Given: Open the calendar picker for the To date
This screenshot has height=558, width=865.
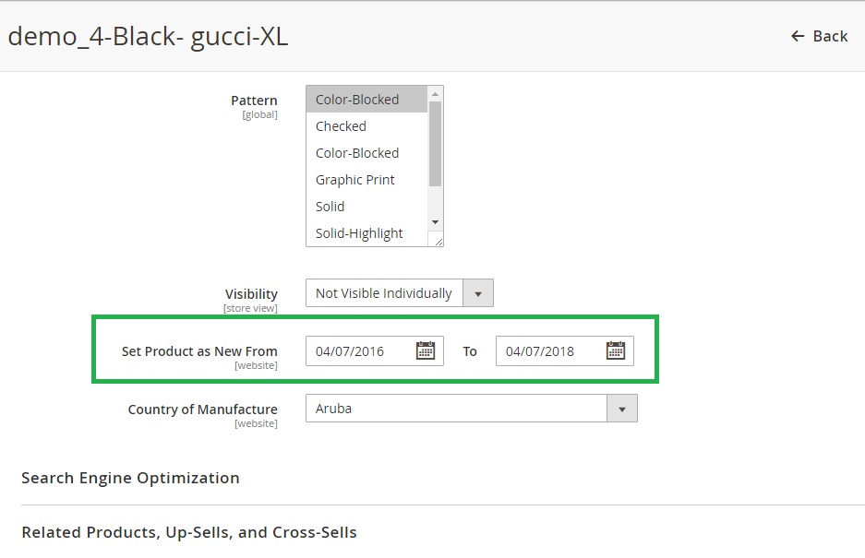Looking at the screenshot, I should tap(615, 350).
